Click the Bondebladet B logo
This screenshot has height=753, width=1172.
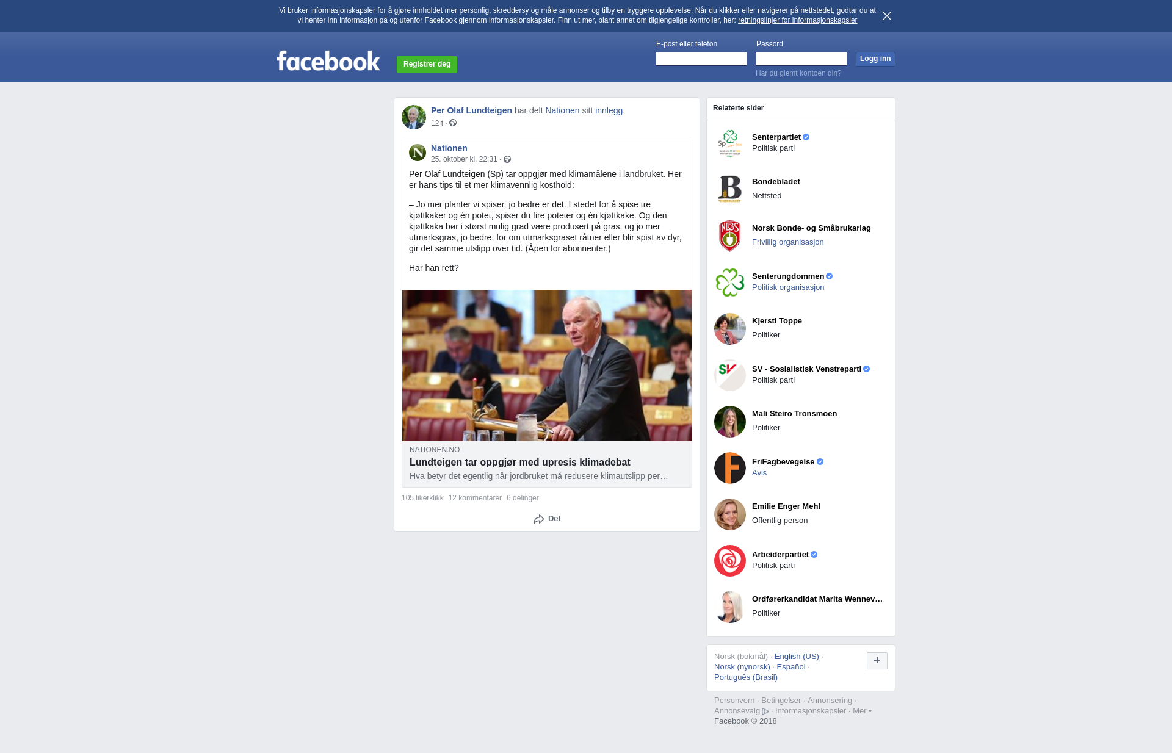[x=730, y=190]
